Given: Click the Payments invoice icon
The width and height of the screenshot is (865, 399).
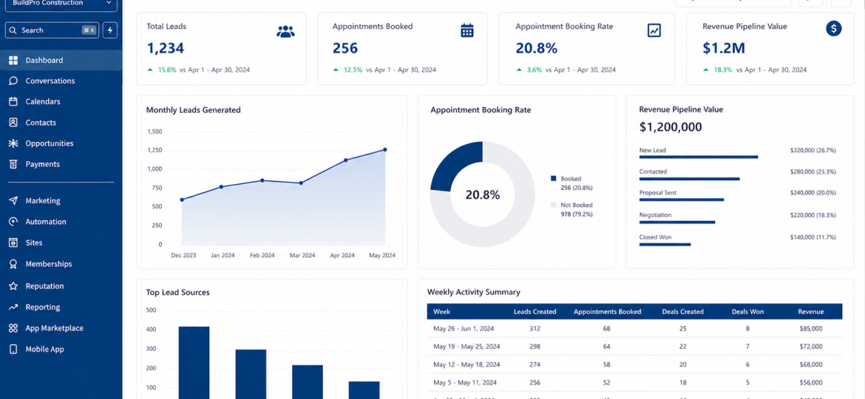Looking at the screenshot, I should (x=14, y=164).
